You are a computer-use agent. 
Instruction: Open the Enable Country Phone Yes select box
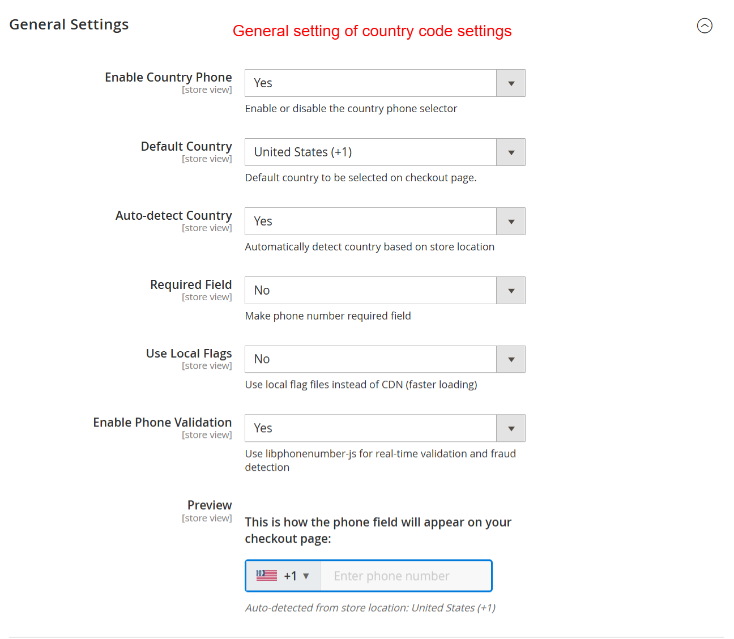(x=370, y=83)
